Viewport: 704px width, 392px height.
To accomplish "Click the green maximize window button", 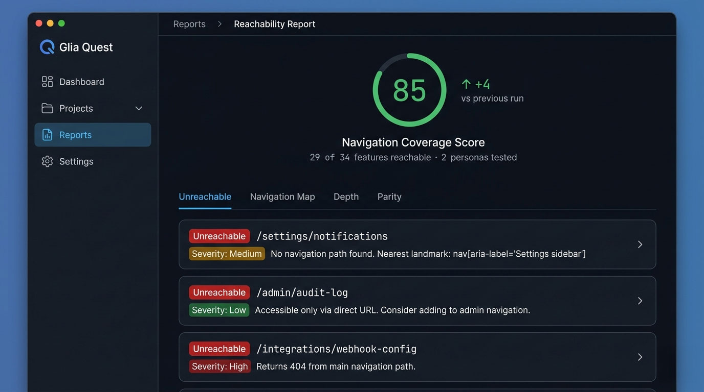I will [x=61, y=23].
